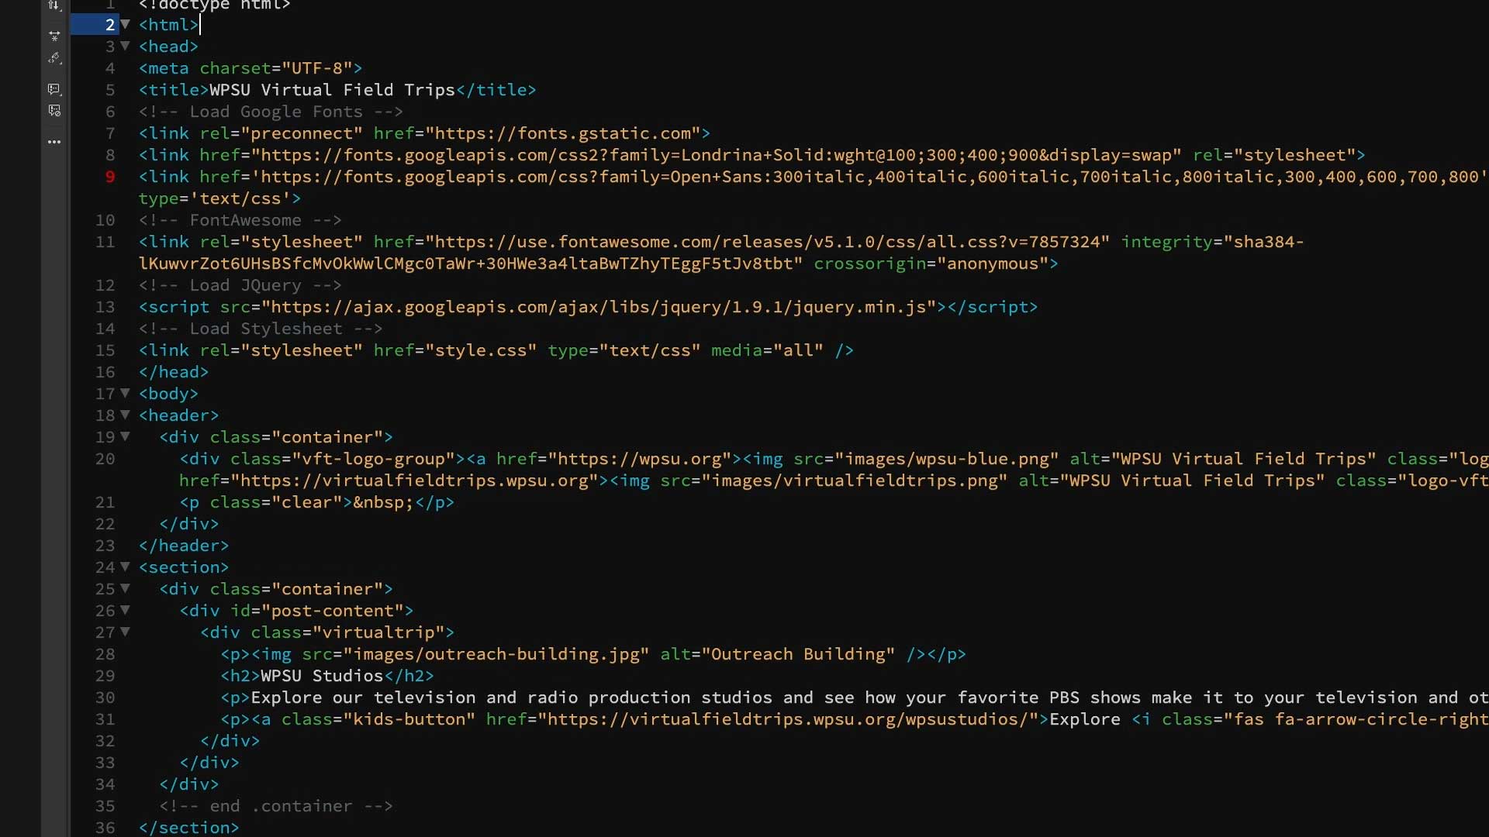Viewport: 1489px width, 837px height.
Task: Click the 'Load Google Fonts' comment
Action: [271, 112]
